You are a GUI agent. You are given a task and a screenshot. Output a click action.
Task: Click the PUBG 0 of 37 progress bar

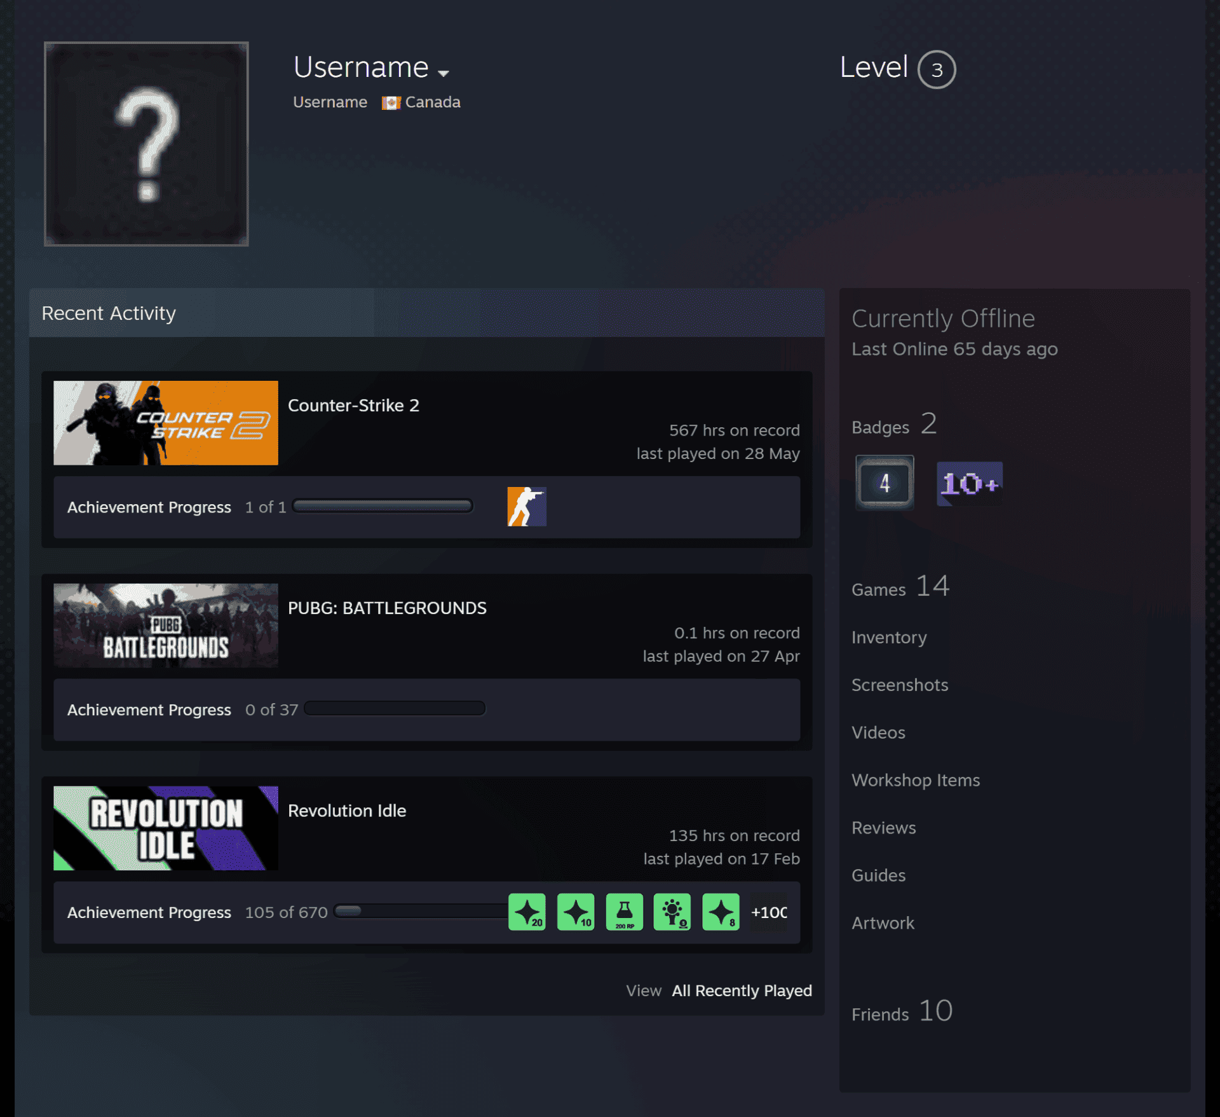pyautogui.click(x=395, y=708)
